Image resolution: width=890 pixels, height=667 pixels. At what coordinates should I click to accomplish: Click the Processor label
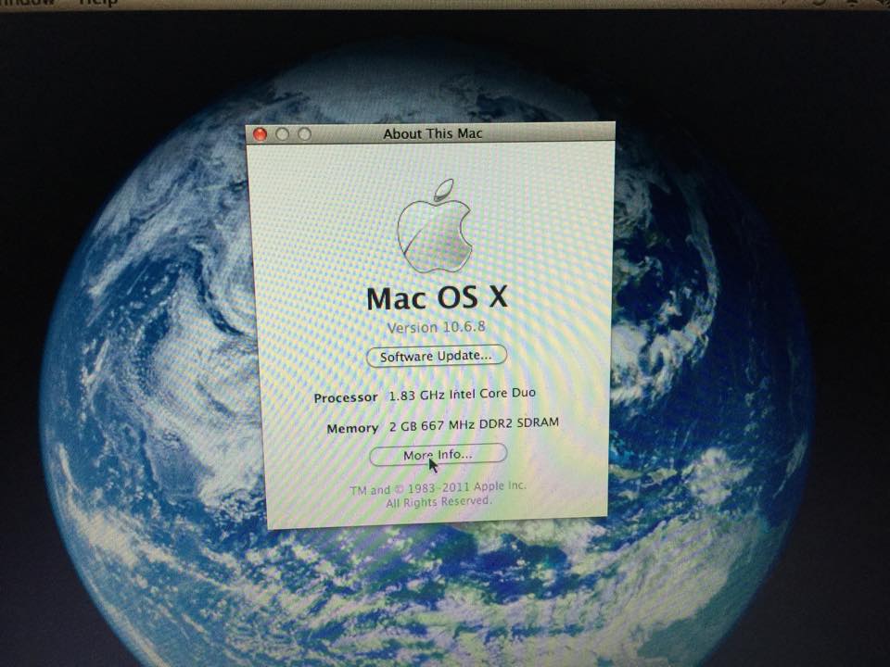(345, 397)
